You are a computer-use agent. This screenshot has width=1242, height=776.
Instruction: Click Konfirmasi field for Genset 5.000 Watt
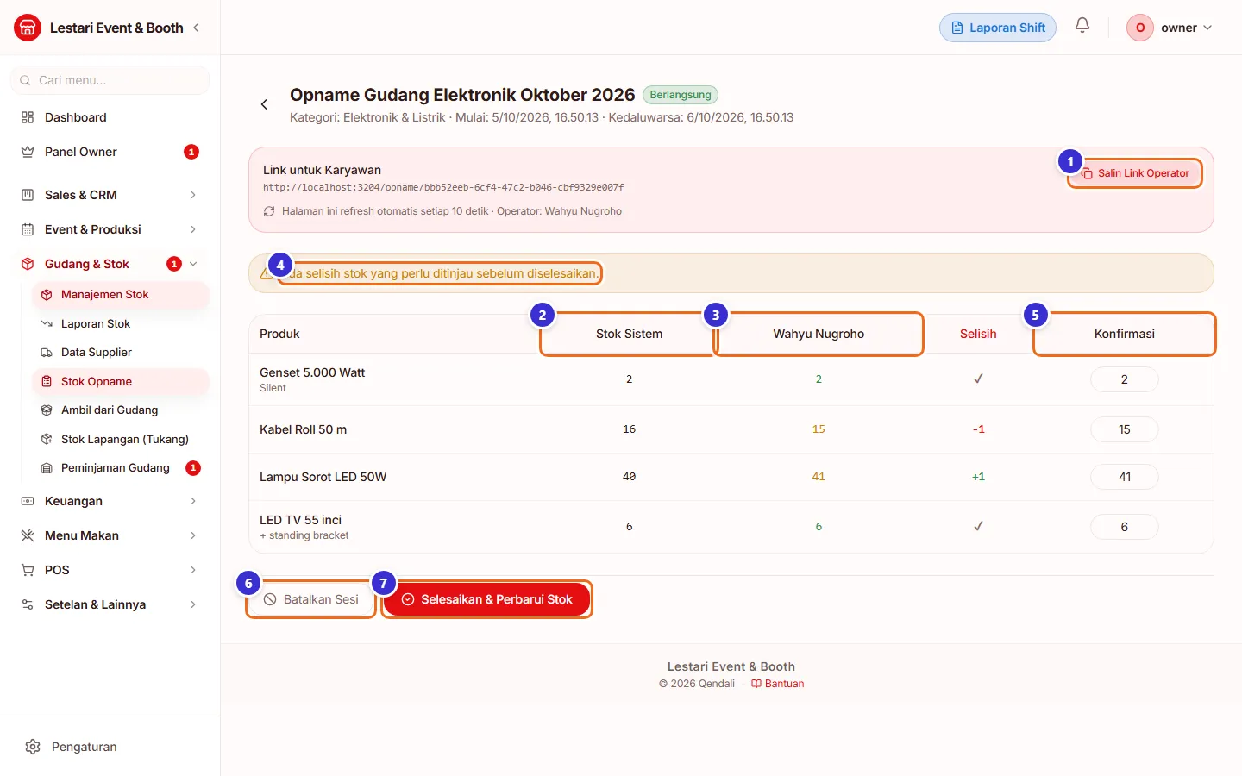click(x=1125, y=379)
